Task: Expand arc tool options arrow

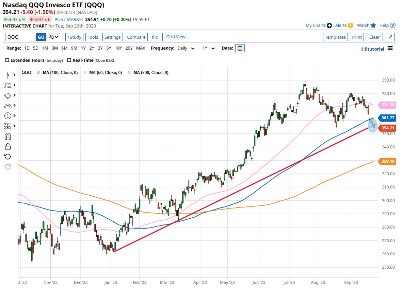Action: click(14, 105)
